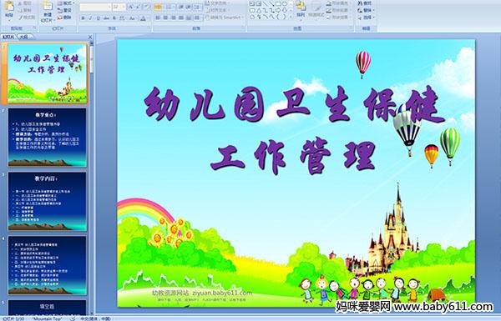
Task: Switch to the Slides (幻灯片) pane tab
Action: [x=8, y=37]
